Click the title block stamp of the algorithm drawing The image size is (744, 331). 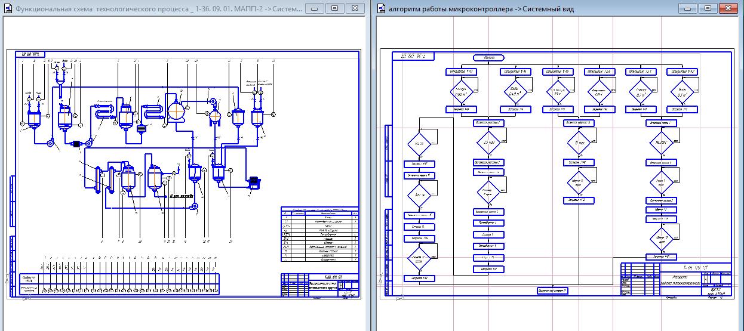676,279
